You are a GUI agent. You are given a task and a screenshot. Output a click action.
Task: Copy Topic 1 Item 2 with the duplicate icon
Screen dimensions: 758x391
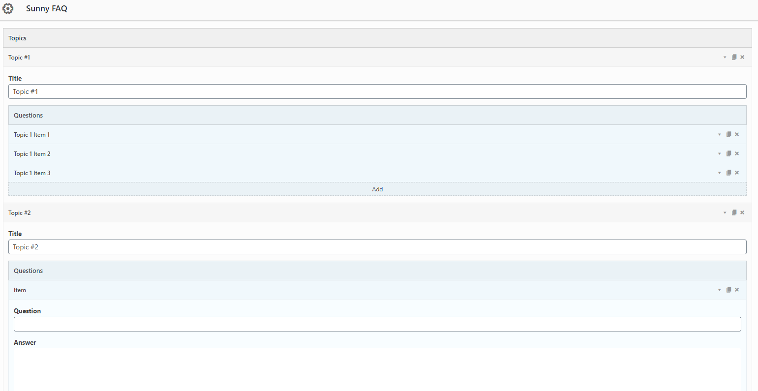click(x=728, y=153)
